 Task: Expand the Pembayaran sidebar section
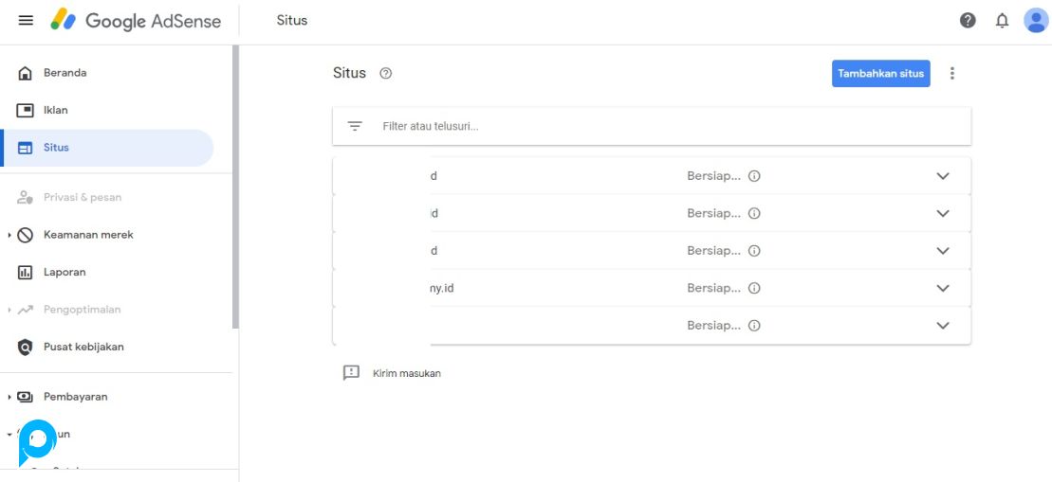pos(9,397)
